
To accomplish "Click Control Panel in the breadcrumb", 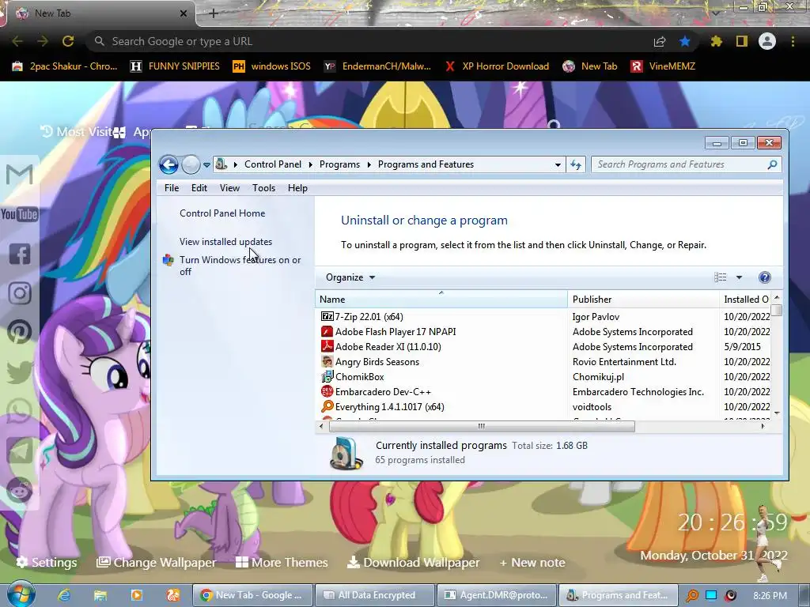I will 273,164.
